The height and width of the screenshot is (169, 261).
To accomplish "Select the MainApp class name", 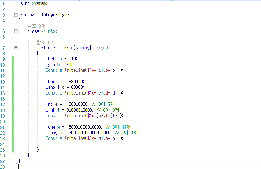I will [x=49, y=31].
